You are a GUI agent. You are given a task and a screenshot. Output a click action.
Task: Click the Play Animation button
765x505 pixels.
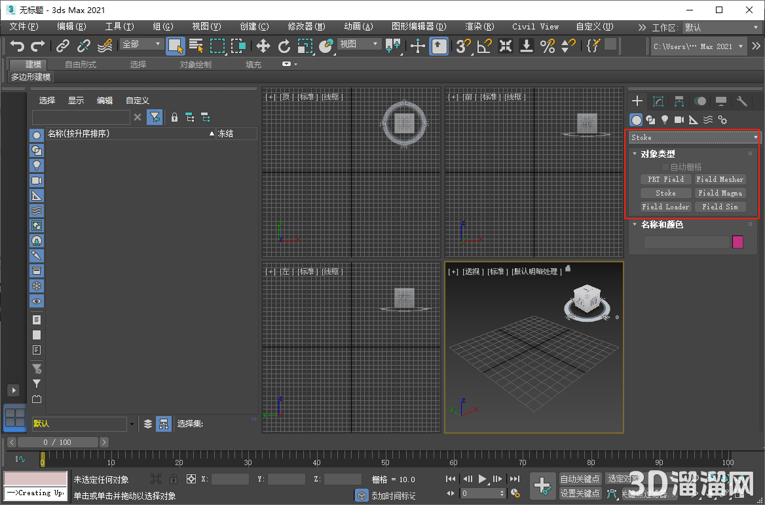pyautogui.click(x=483, y=479)
